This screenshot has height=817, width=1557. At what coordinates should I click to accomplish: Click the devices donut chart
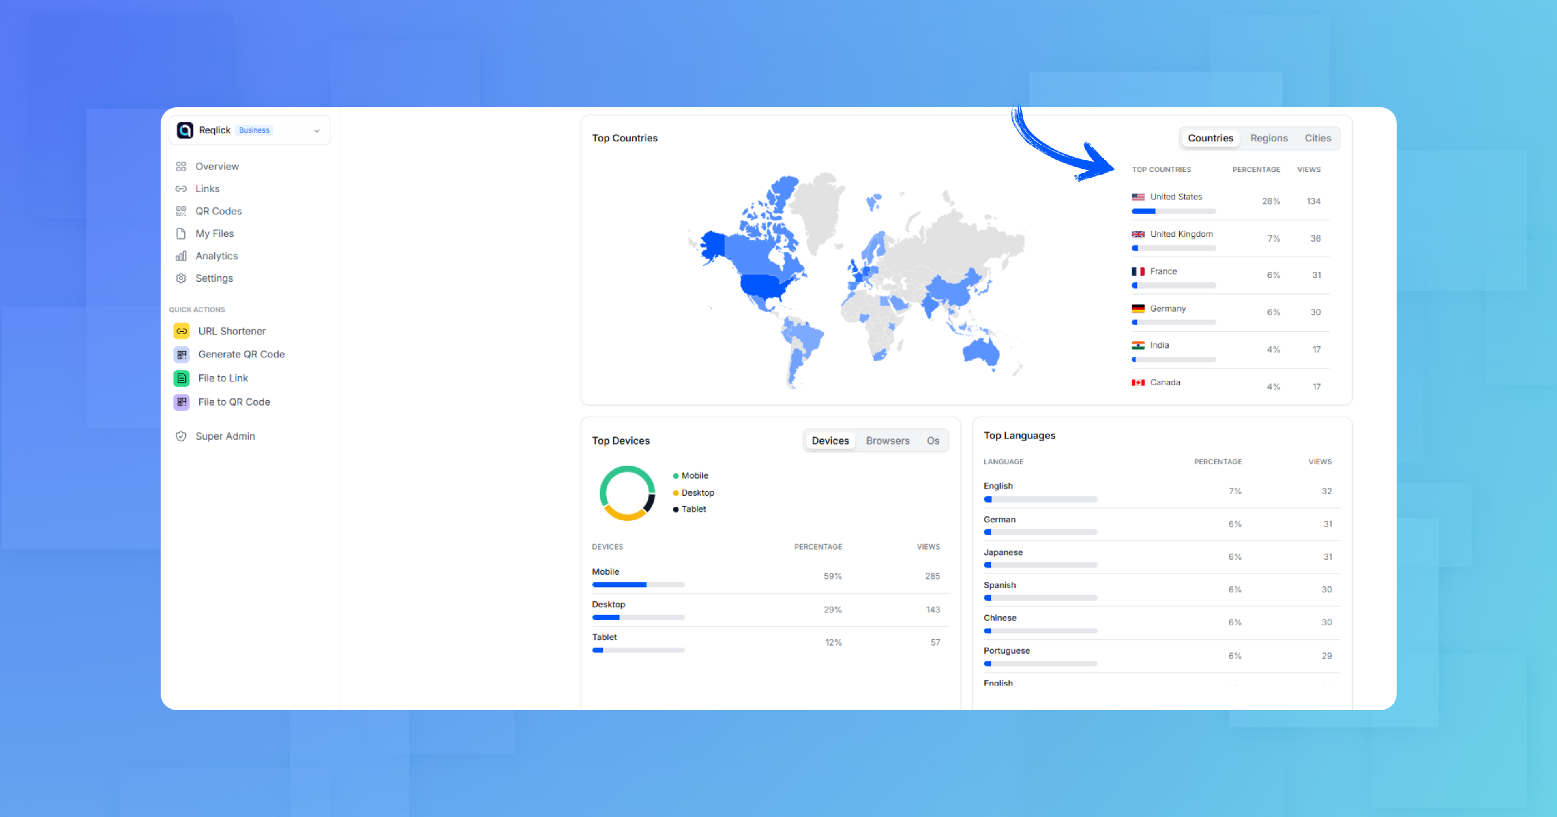tap(627, 493)
